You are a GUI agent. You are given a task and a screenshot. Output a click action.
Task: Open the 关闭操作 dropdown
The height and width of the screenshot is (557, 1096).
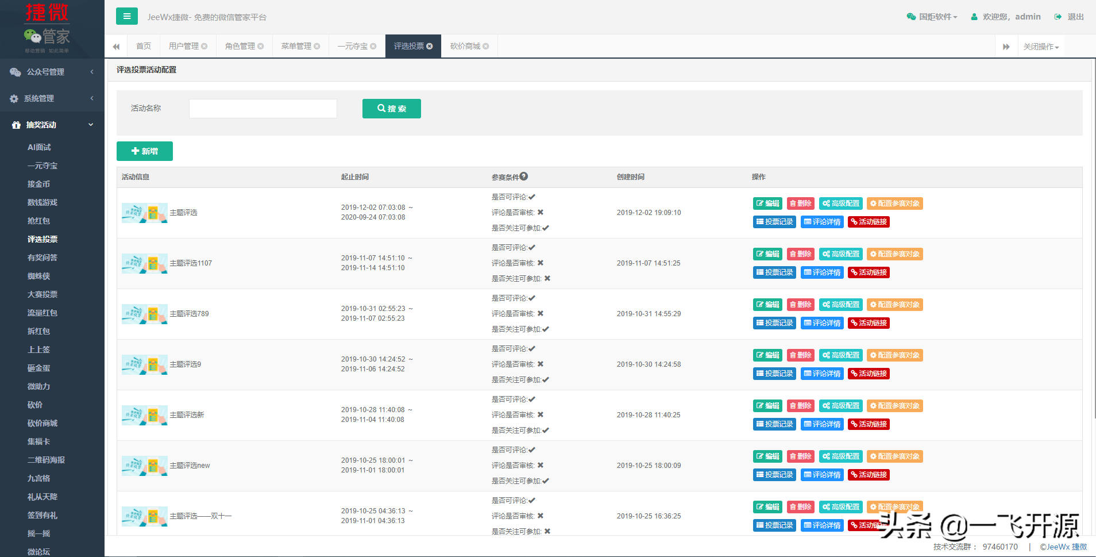coord(1040,47)
